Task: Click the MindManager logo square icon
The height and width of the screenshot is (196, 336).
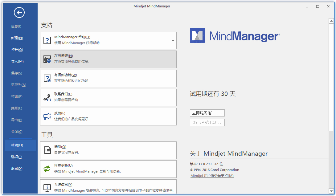Action: (x=197, y=35)
